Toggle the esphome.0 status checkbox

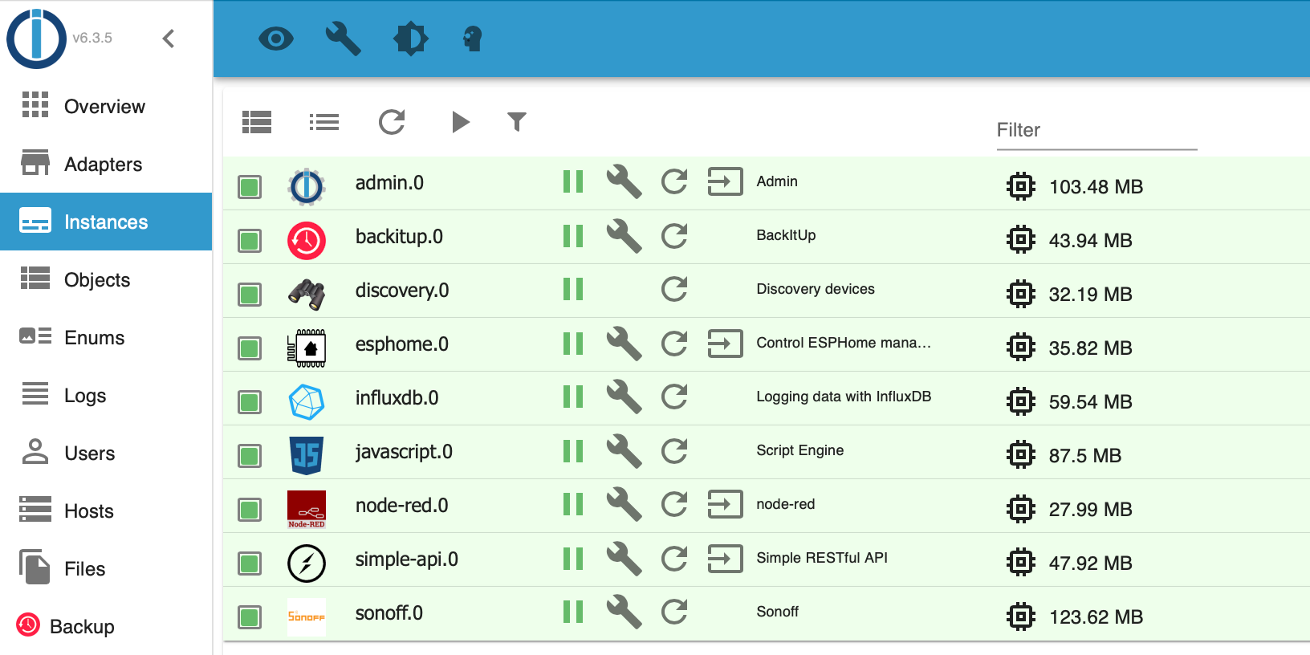coord(250,348)
